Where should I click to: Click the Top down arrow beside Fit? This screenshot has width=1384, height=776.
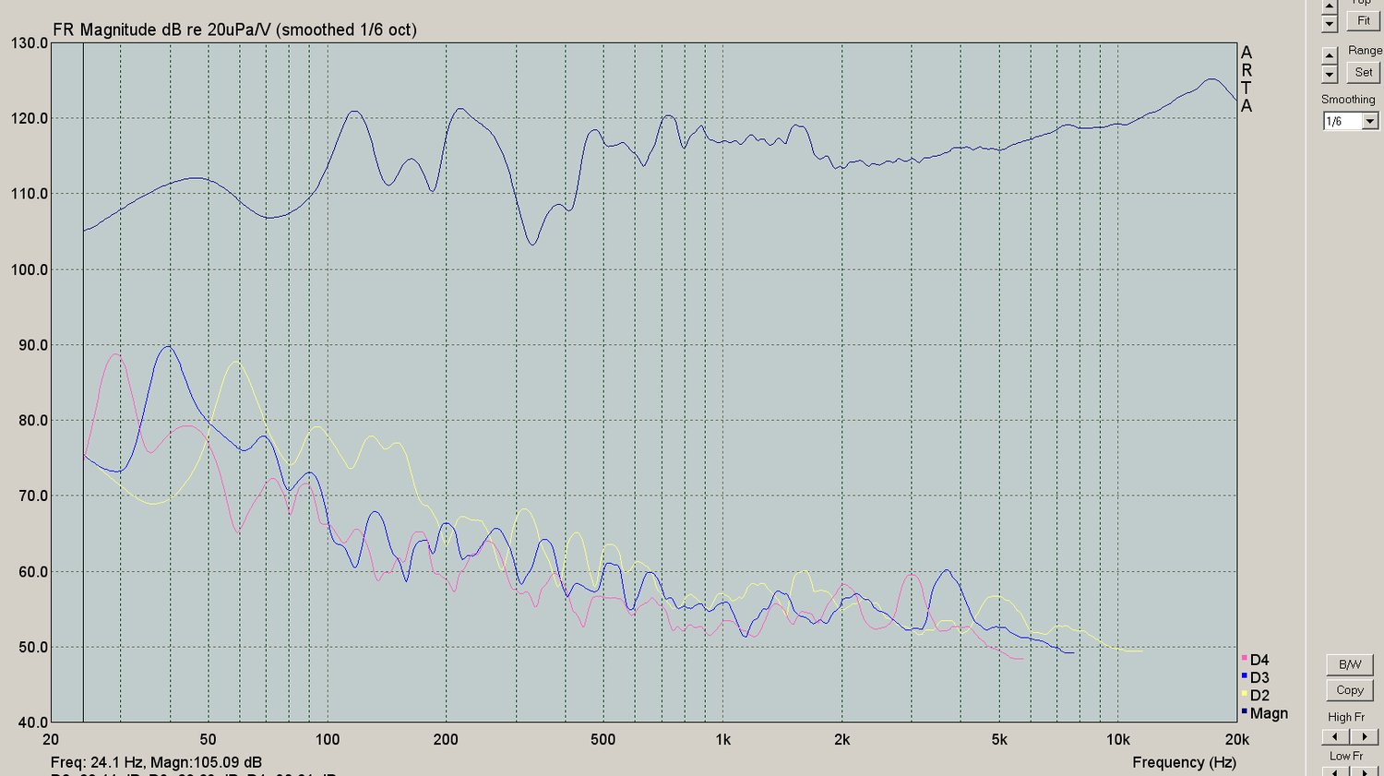coord(1330,23)
